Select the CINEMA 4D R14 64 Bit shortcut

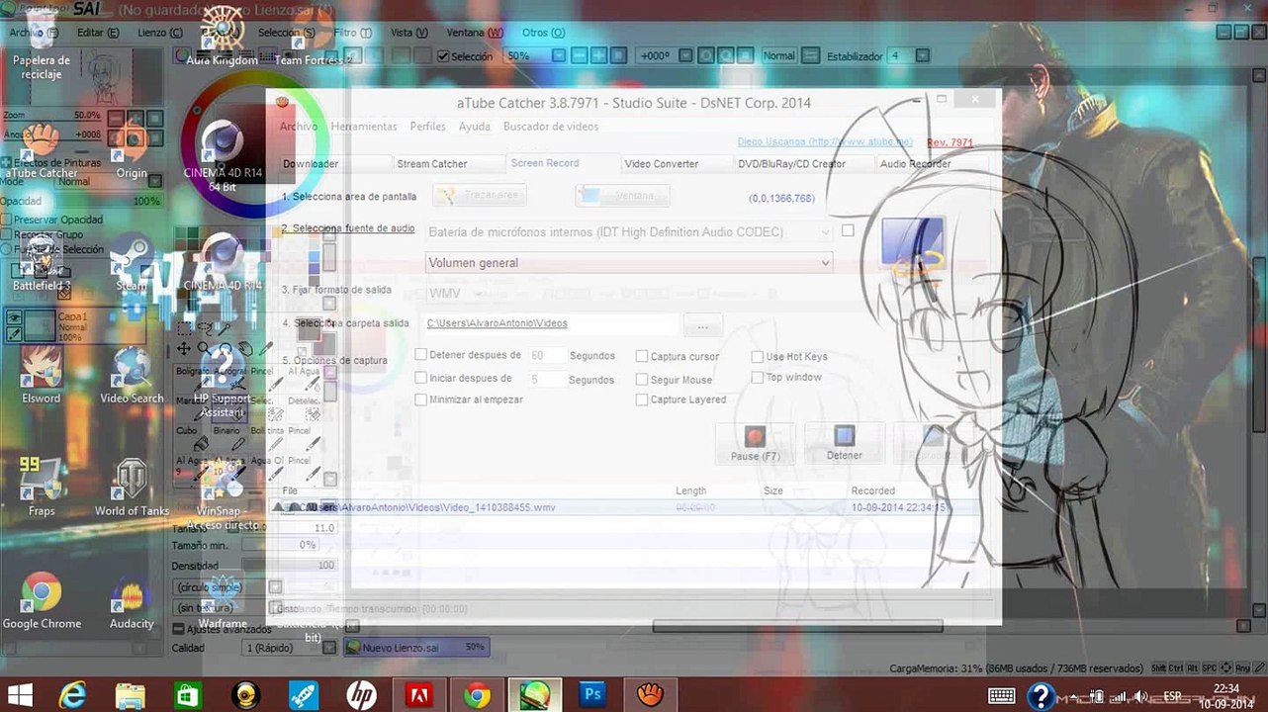coord(223,156)
